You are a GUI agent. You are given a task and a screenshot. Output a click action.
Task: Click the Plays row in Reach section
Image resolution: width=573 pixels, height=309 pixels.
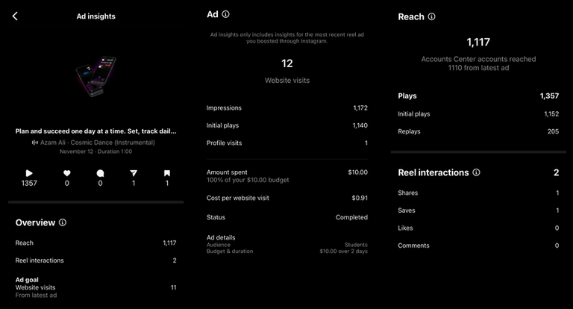tap(477, 96)
